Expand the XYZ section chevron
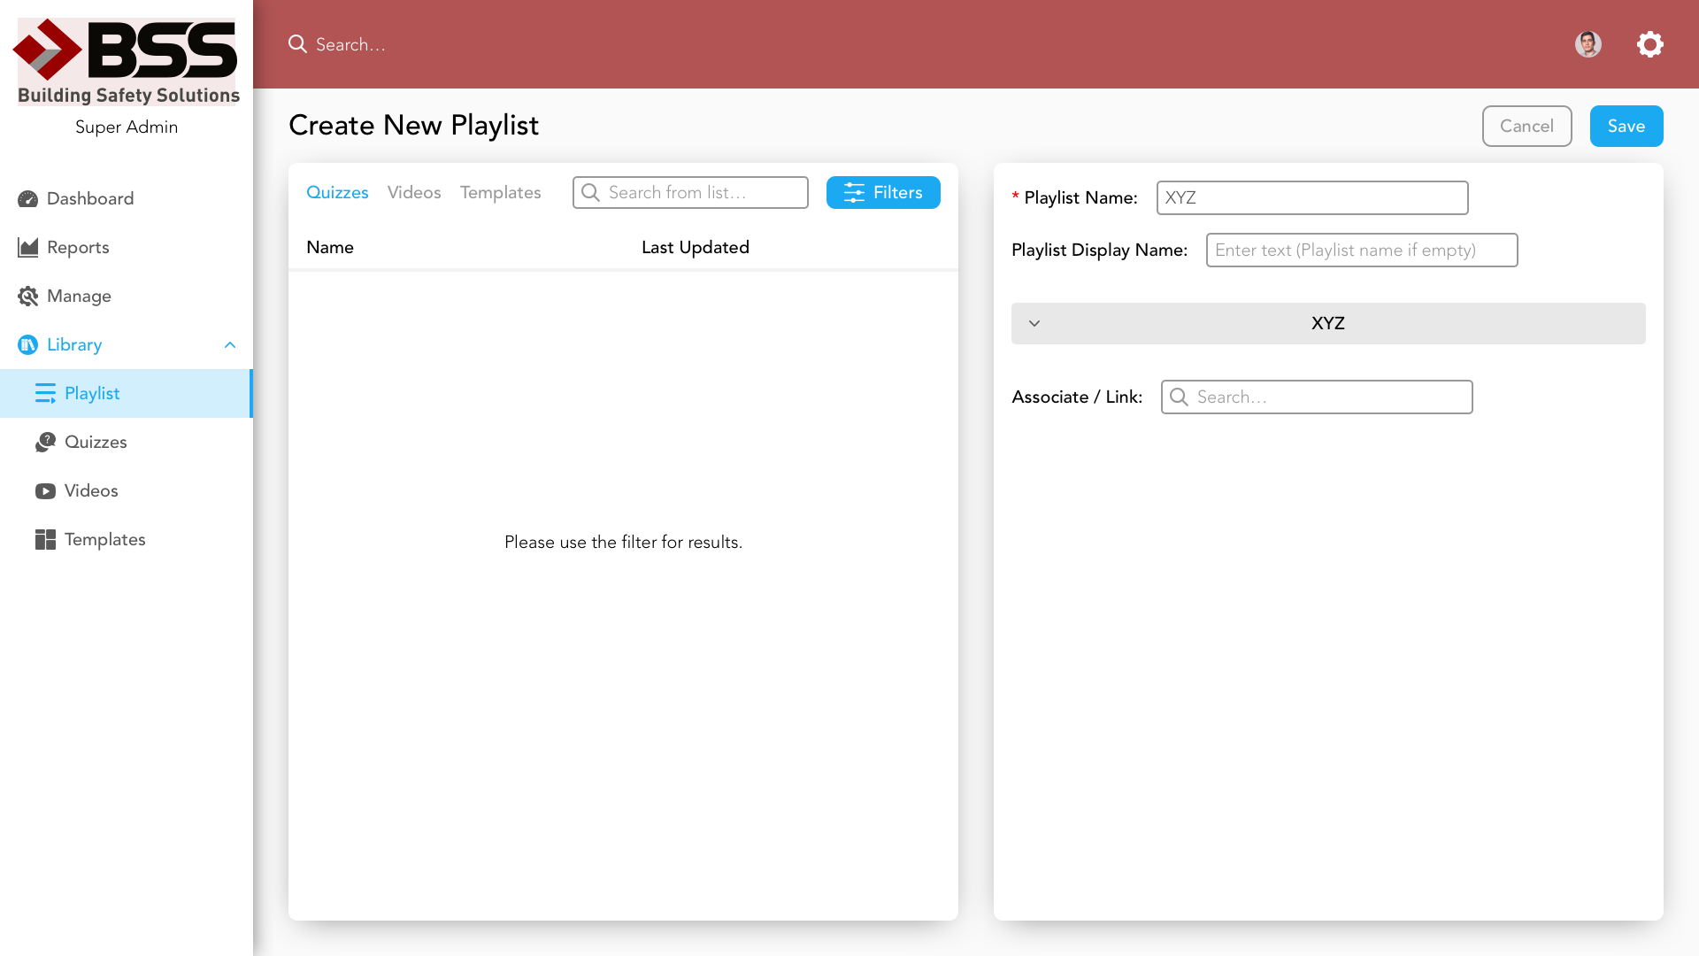1699x956 pixels. 1034,323
